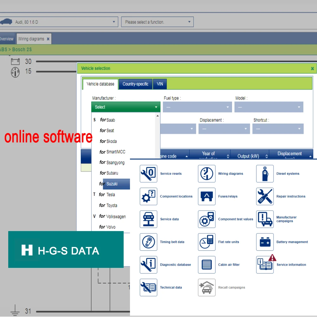Click the Service resets label
Image resolution: width=317 pixels, height=317 pixels.
coord(171,173)
